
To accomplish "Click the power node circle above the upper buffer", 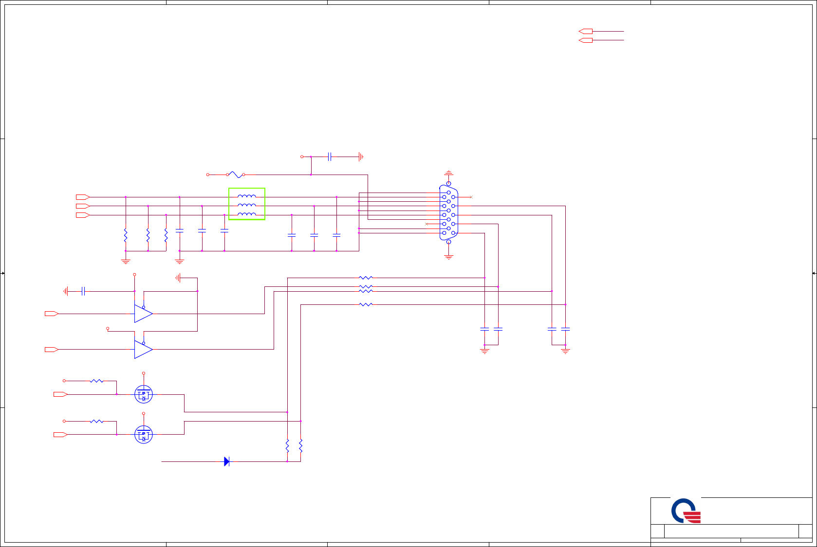I will click(134, 275).
